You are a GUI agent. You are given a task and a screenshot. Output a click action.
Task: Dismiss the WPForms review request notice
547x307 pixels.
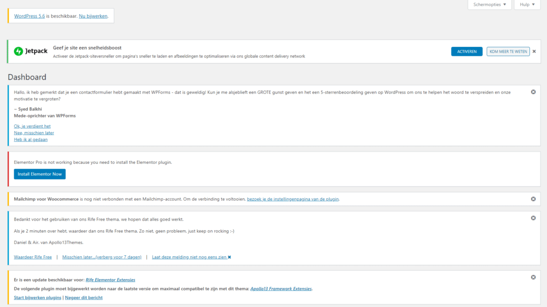(534, 92)
